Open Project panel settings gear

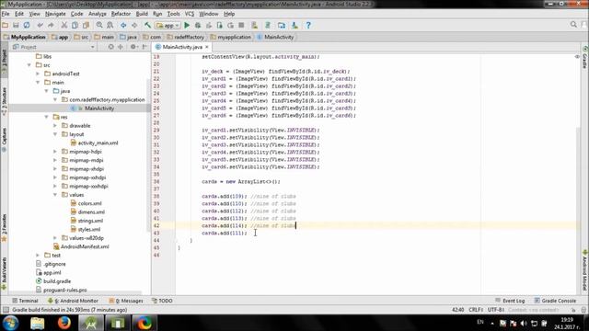[133, 47]
